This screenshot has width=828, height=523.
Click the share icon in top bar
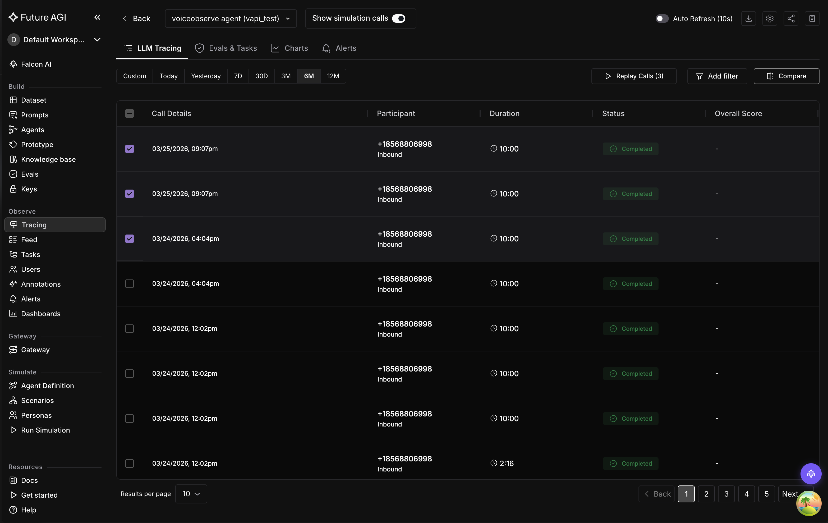point(791,19)
